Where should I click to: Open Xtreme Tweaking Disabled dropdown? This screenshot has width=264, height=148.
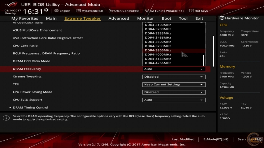(174, 77)
